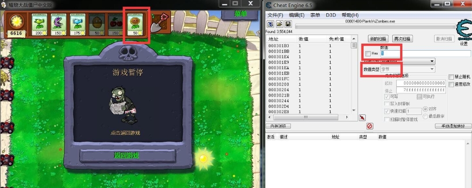Viewport: 472px width, 188px height.
Task: Pick the Chomper seed packet
Action: pos(59,24)
